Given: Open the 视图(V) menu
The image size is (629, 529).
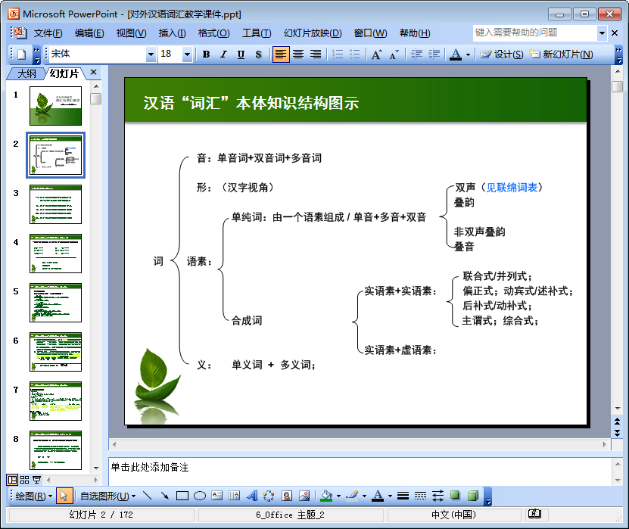Looking at the screenshot, I should coord(131,33).
